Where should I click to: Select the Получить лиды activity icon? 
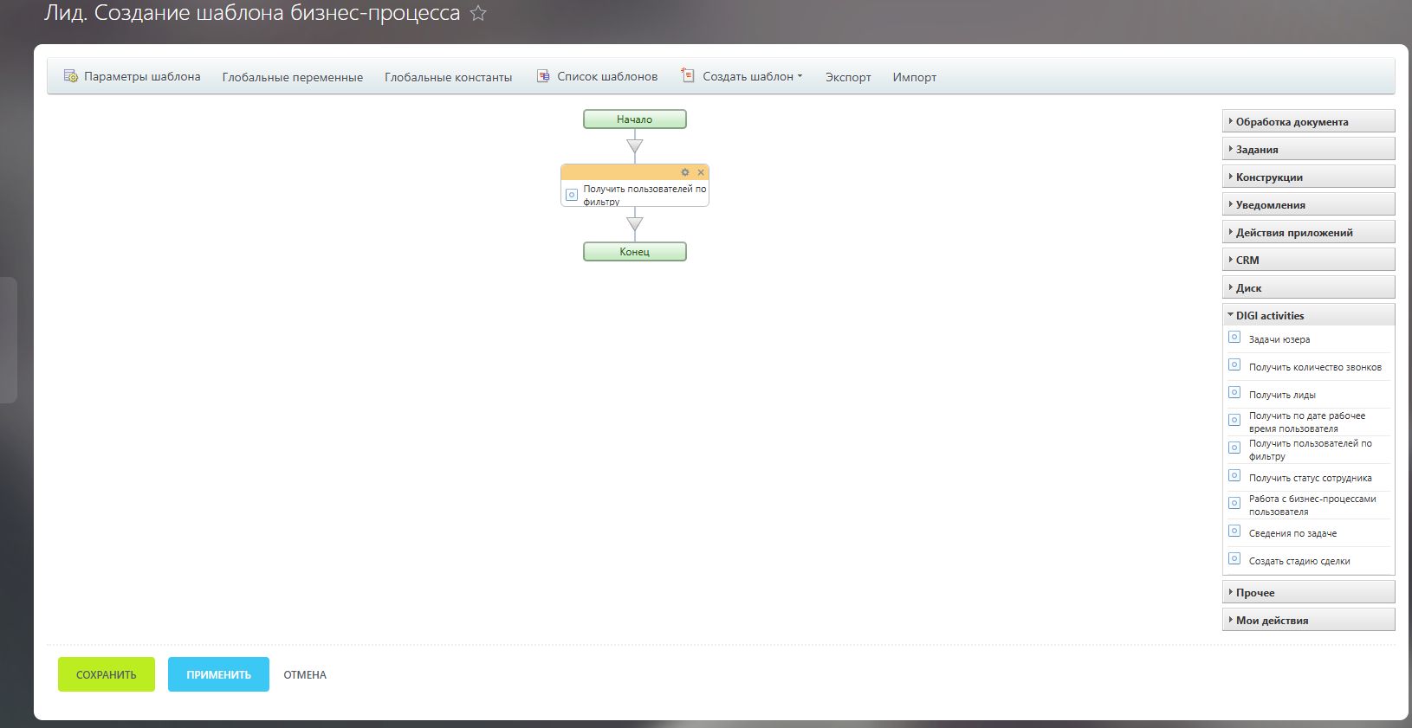[1234, 393]
